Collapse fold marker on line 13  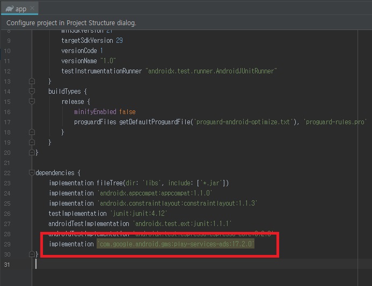click(32, 81)
